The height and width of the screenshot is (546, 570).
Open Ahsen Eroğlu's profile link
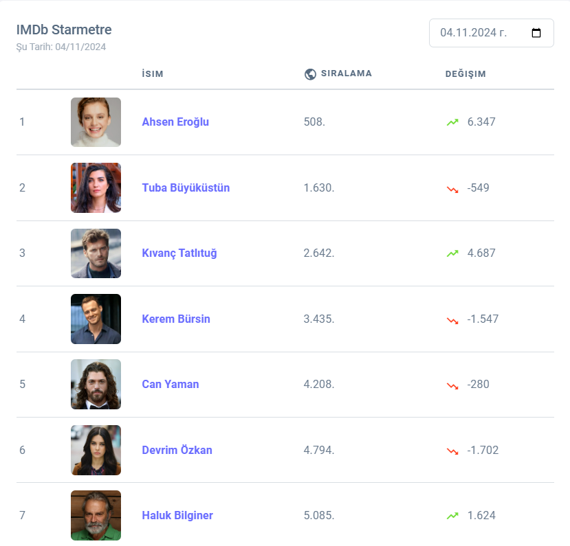coord(175,122)
